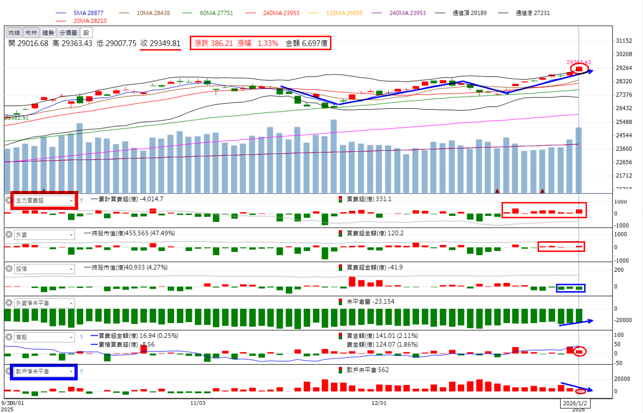Click the 10MA 28438 legend entry

154,13
